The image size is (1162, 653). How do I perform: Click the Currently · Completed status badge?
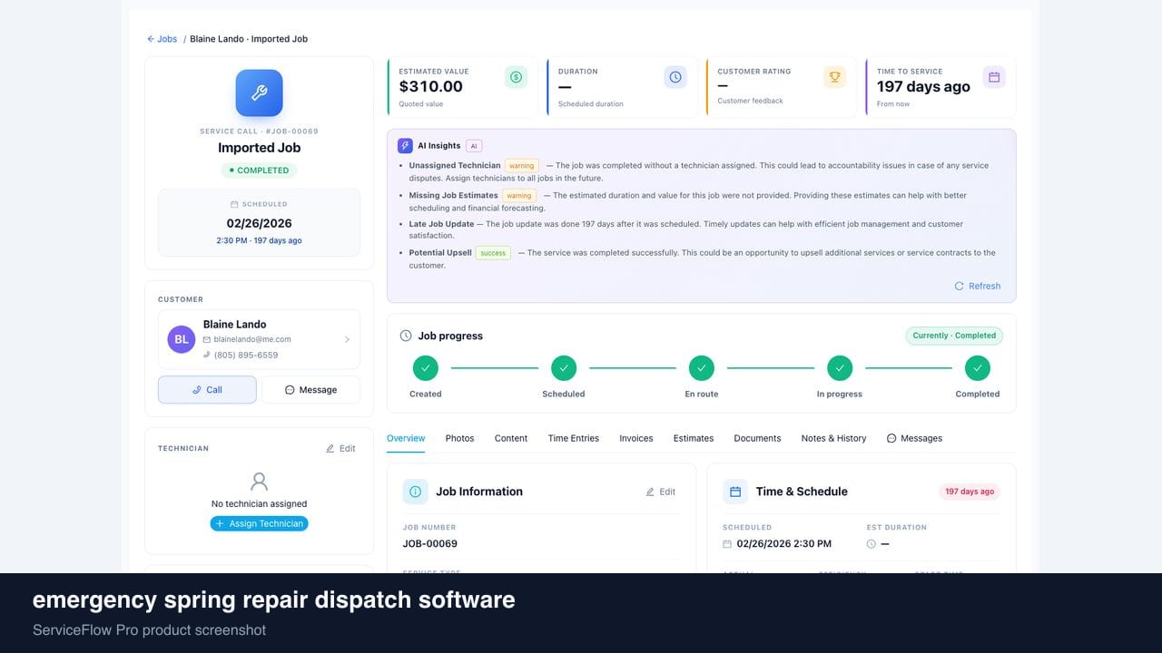pyautogui.click(x=954, y=336)
